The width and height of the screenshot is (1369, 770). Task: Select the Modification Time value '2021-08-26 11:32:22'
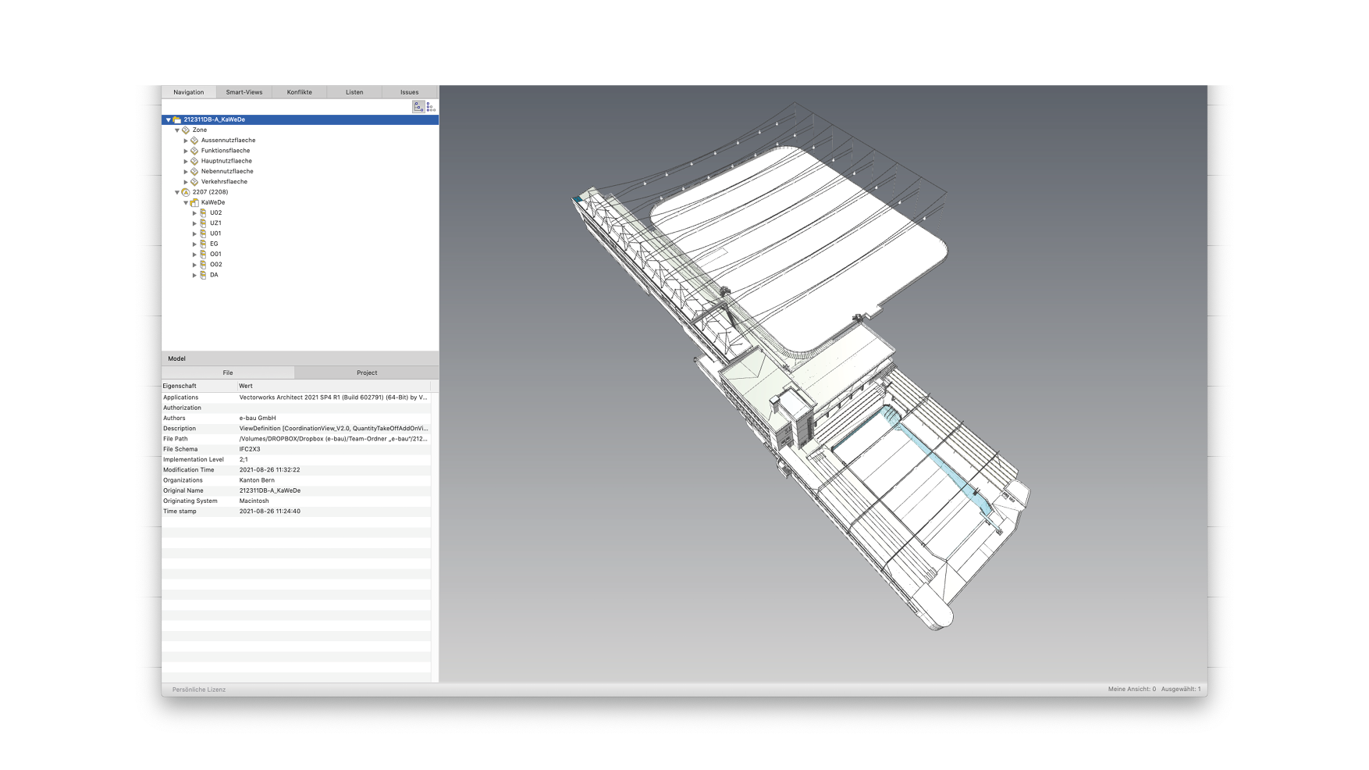pos(270,470)
